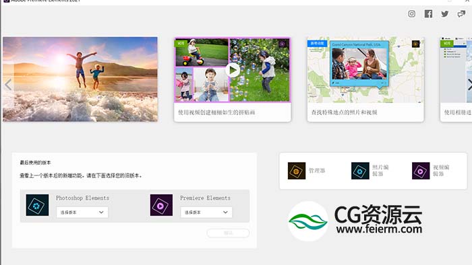The width and height of the screenshot is (472, 265).
Task: Open the Twitter bird icon link
Action: click(444, 14)
